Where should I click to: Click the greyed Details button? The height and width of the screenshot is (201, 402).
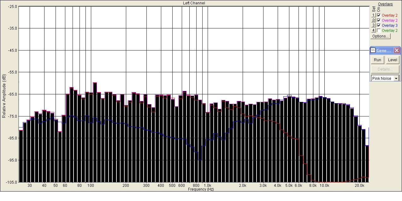(x=385, y=69)
